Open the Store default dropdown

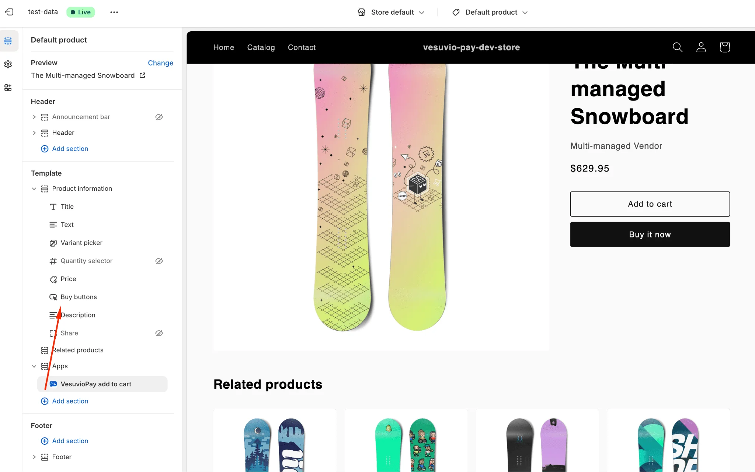click(391, 13)
